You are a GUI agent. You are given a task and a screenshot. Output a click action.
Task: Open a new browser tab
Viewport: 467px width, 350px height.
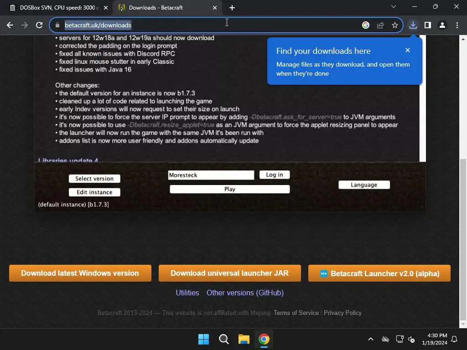(232, 8)
